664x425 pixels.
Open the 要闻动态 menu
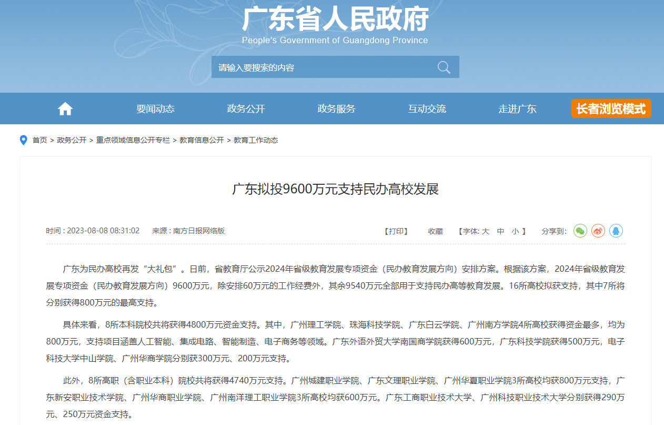point(156,109)
